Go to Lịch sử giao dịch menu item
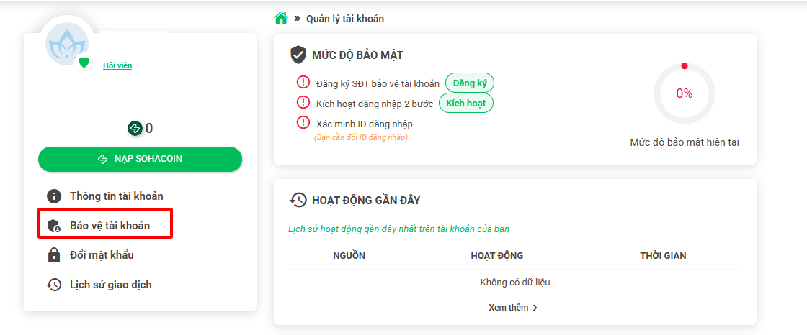 (110, 285)
